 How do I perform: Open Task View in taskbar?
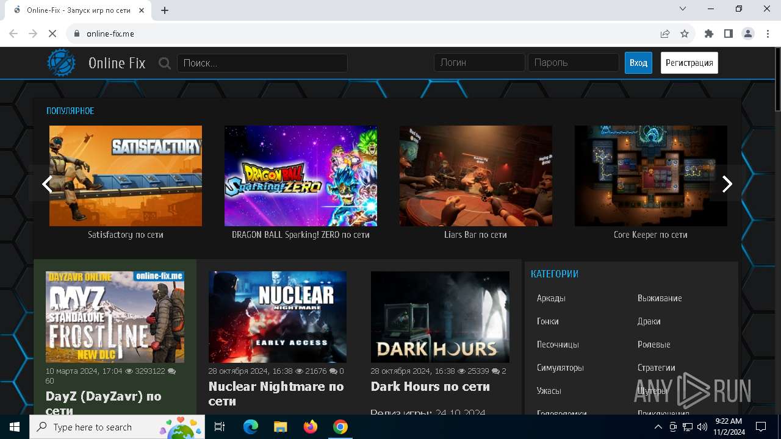tap(220, 427)
